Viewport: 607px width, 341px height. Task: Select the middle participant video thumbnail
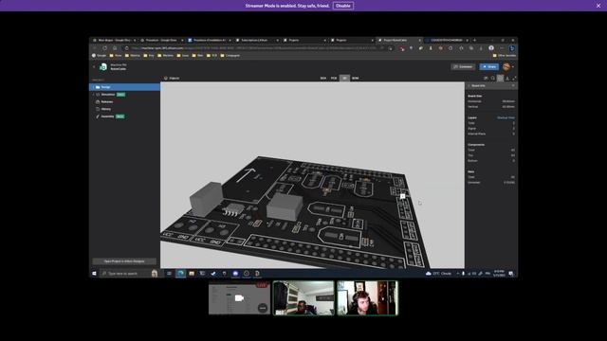[303, 298]
